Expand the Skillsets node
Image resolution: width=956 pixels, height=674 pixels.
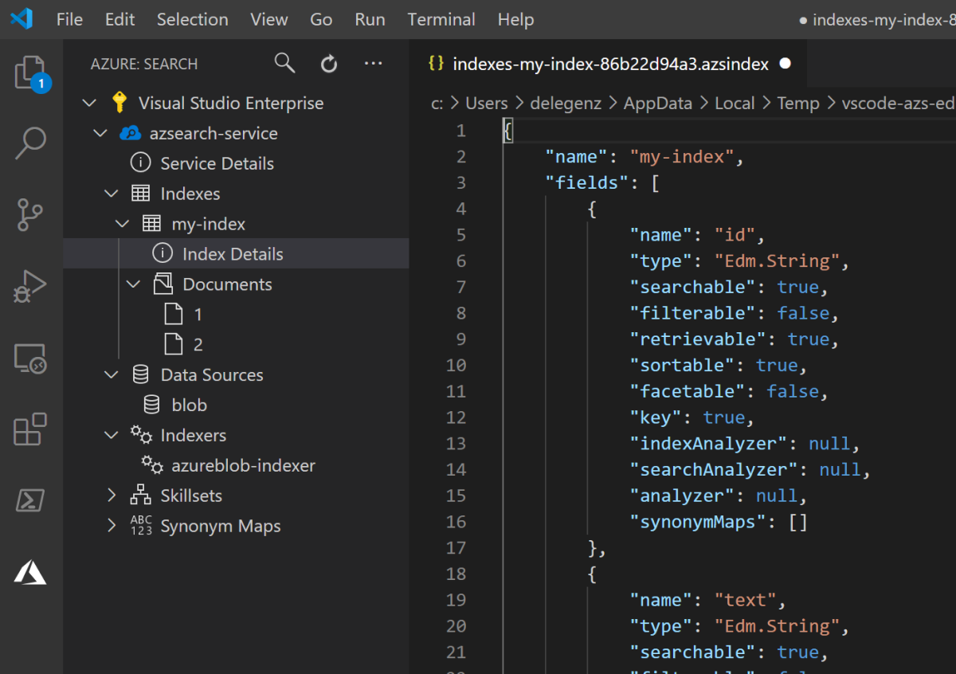(112, 496)
